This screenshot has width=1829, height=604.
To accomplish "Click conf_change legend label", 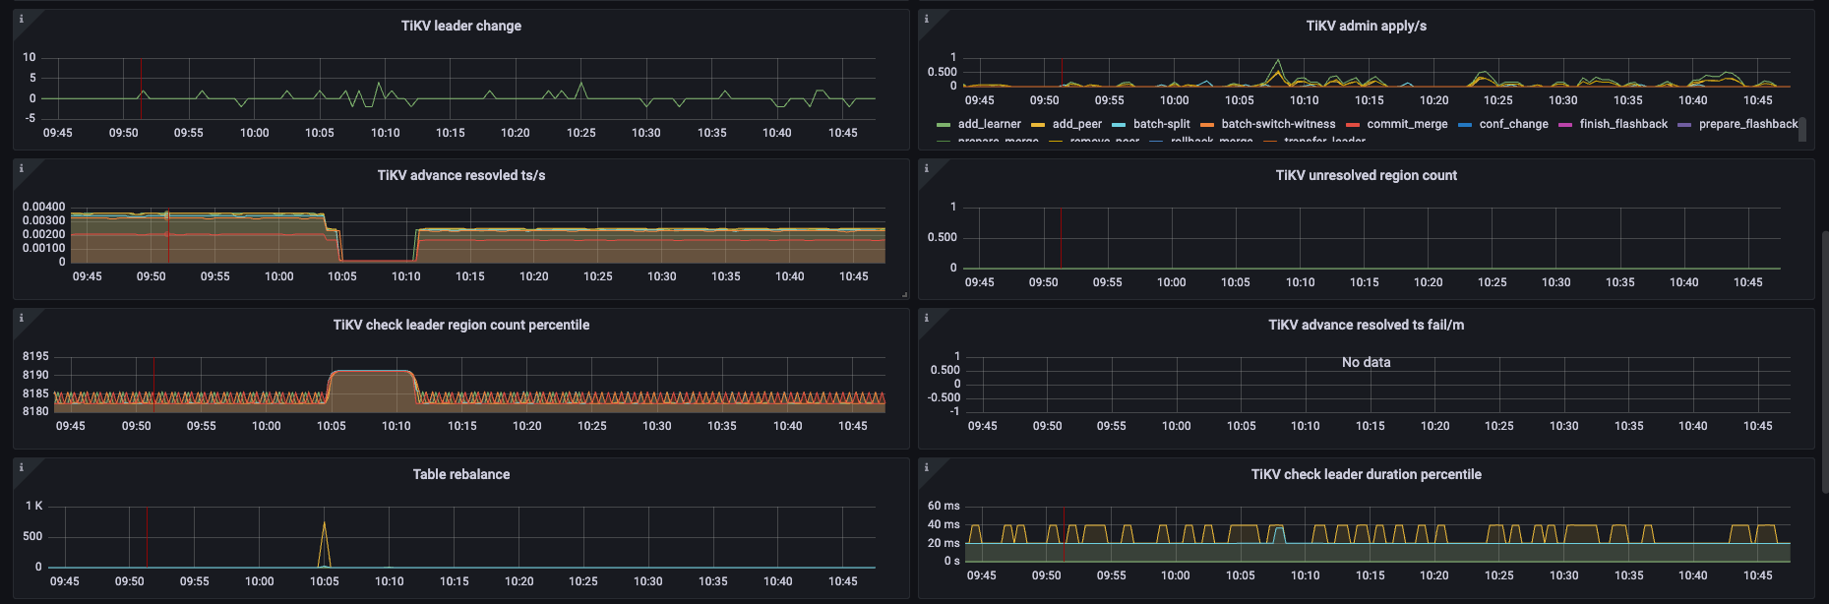I will pyautogui.click(x=1513, y=124).
